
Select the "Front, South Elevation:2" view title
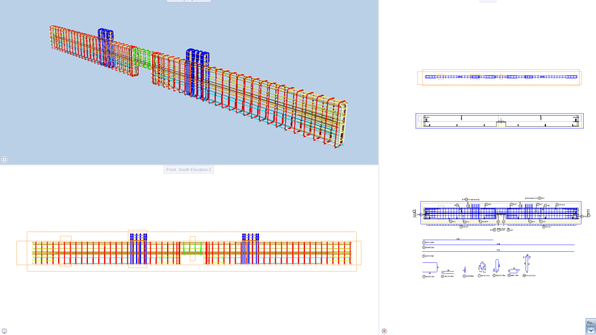[x=187, y=169]
